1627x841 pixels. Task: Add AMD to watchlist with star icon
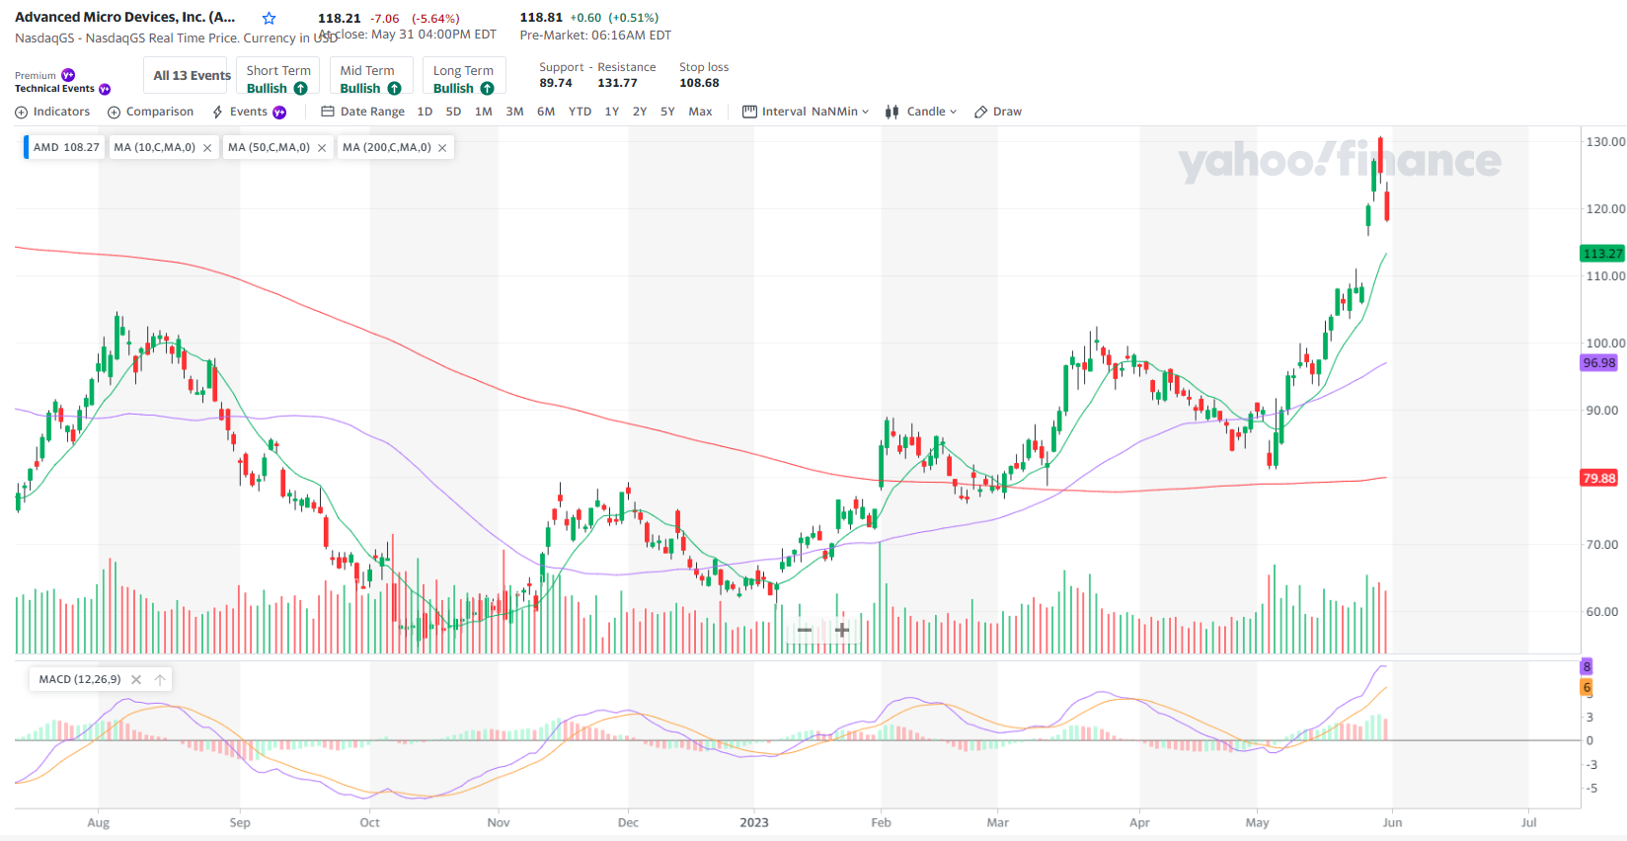(x=270, y=19)
